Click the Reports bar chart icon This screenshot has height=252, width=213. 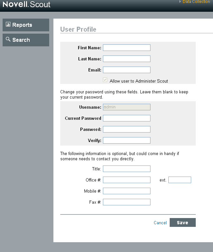click(x=8, y=24)
